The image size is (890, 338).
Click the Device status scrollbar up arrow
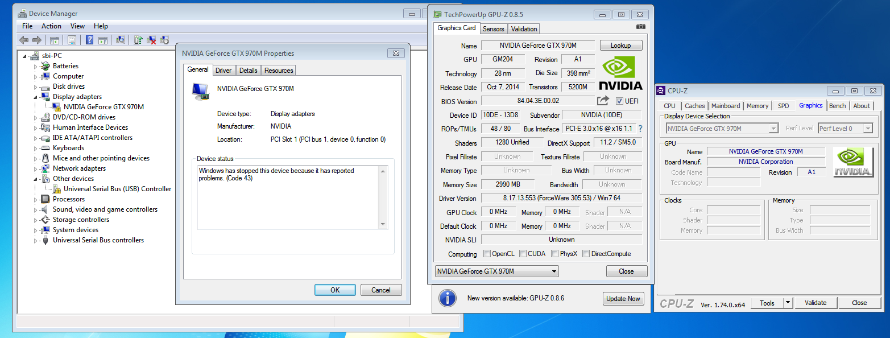click(x=383, y=171)
